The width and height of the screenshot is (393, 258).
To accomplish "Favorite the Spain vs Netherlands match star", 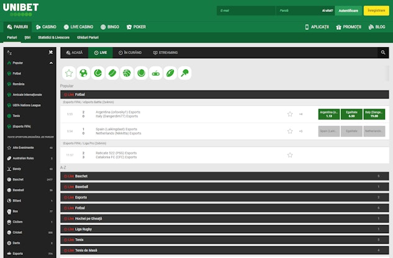I will [x=290, y=131].
